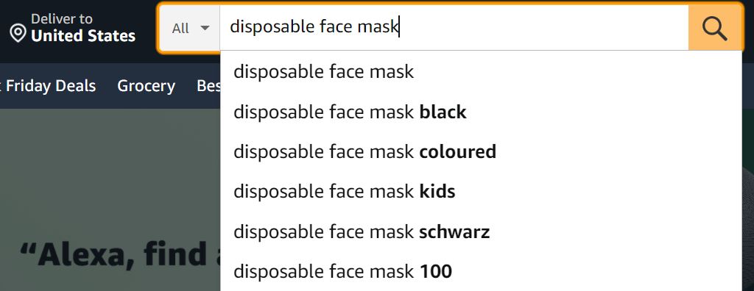
Task: Open the All departments dropdown
Action: [x=190, y=28]
